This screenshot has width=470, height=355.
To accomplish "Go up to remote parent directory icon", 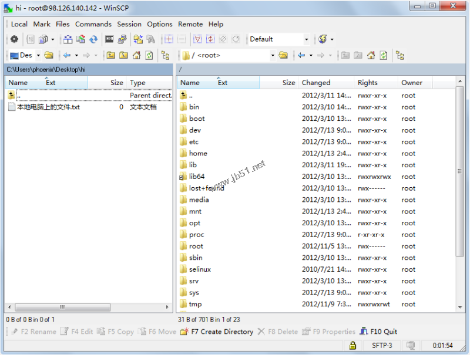I will point(347,55).
